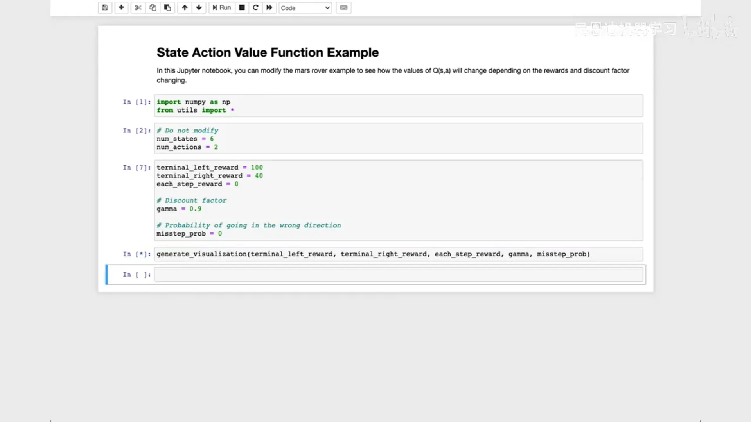
Task: Click the gamma = 0.9 line
Action: pos(179,209)
